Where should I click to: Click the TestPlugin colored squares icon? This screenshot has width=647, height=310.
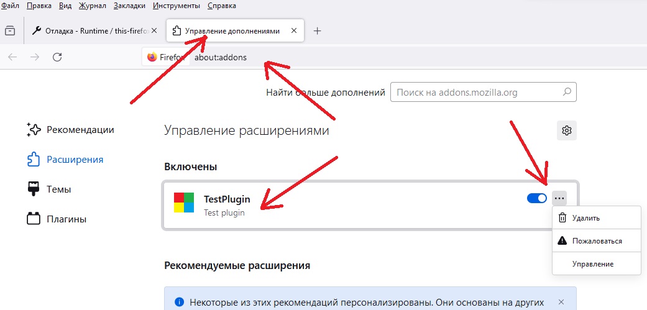183,203
